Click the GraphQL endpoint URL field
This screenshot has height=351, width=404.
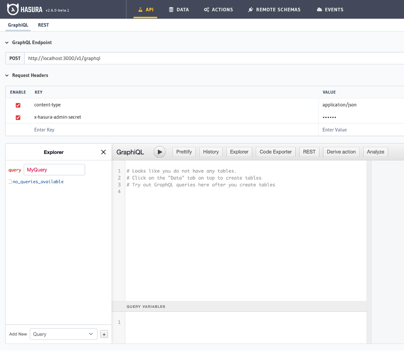(214, 58)
